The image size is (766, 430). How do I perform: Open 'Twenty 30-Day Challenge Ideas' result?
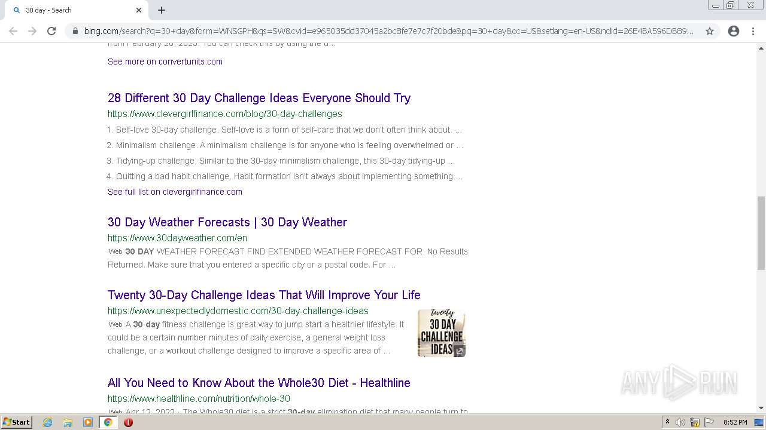point(264,295)
